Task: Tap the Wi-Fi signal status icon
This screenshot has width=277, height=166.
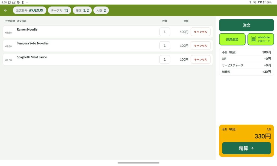Action: pos(260,2)
